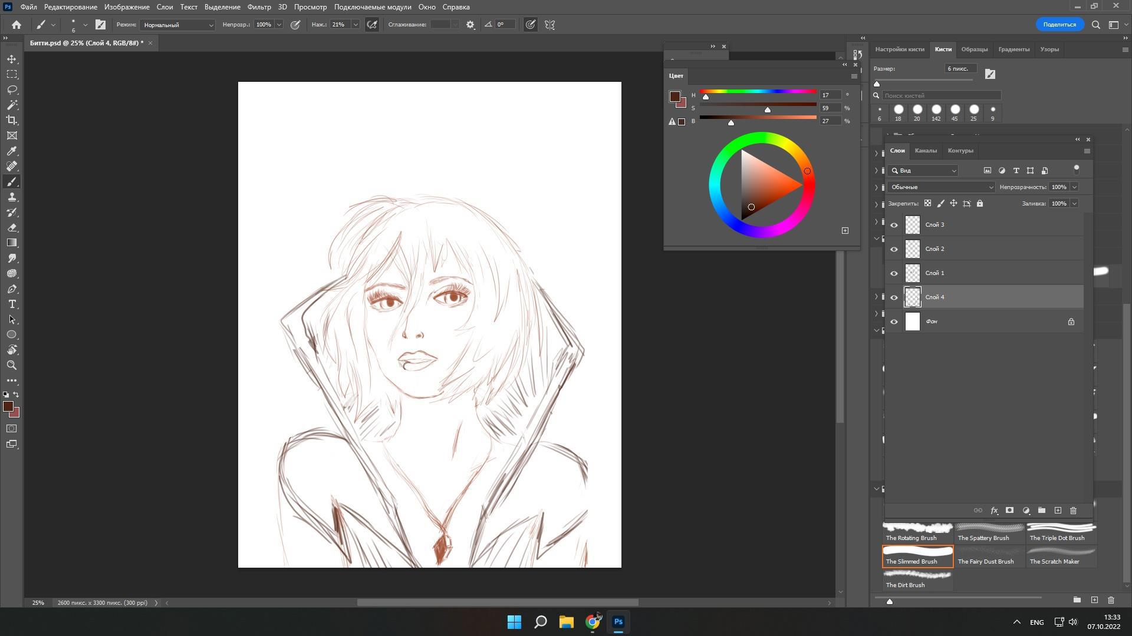Hide the Слой 3 layer

coord(894,225)
